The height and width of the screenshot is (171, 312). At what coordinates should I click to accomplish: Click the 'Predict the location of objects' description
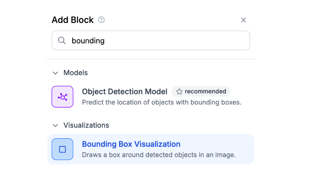(162, 102)
